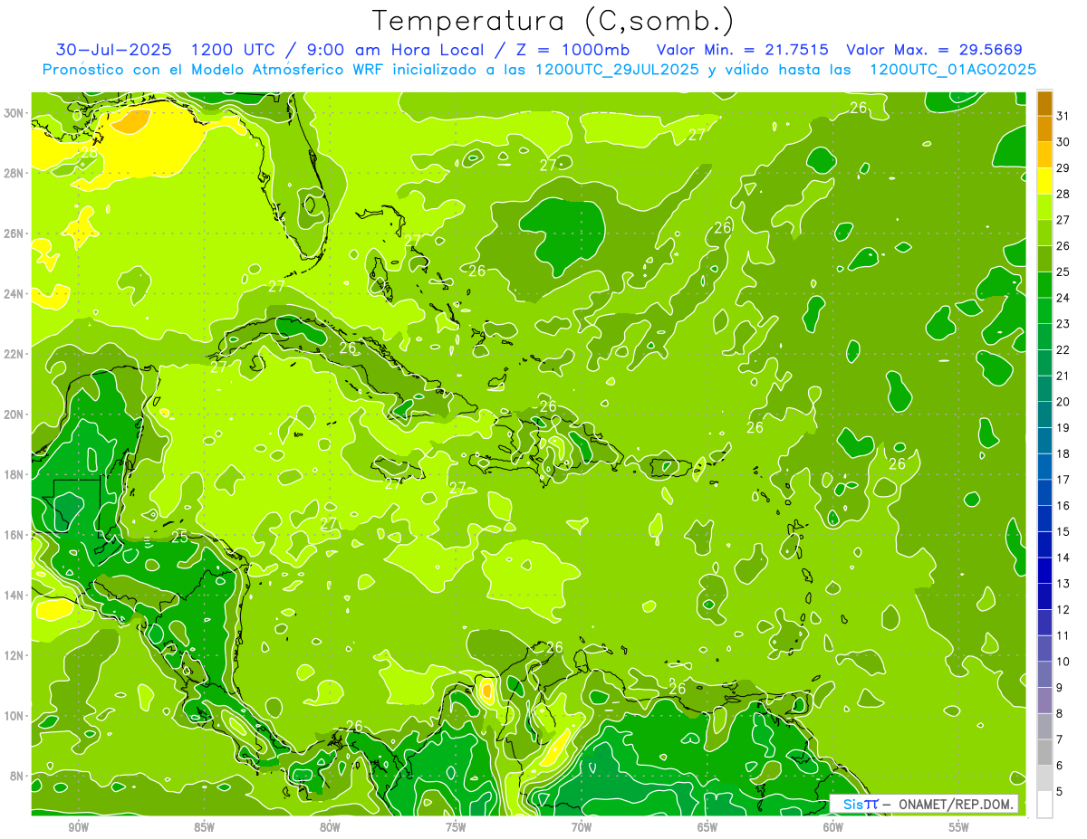Click the dark orange scale swatch above 31
This screenshot has height=839, width=1087.
point(1044,102)
